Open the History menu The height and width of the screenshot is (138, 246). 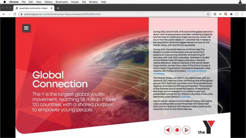pyautogui.click(x=48, y=2)
